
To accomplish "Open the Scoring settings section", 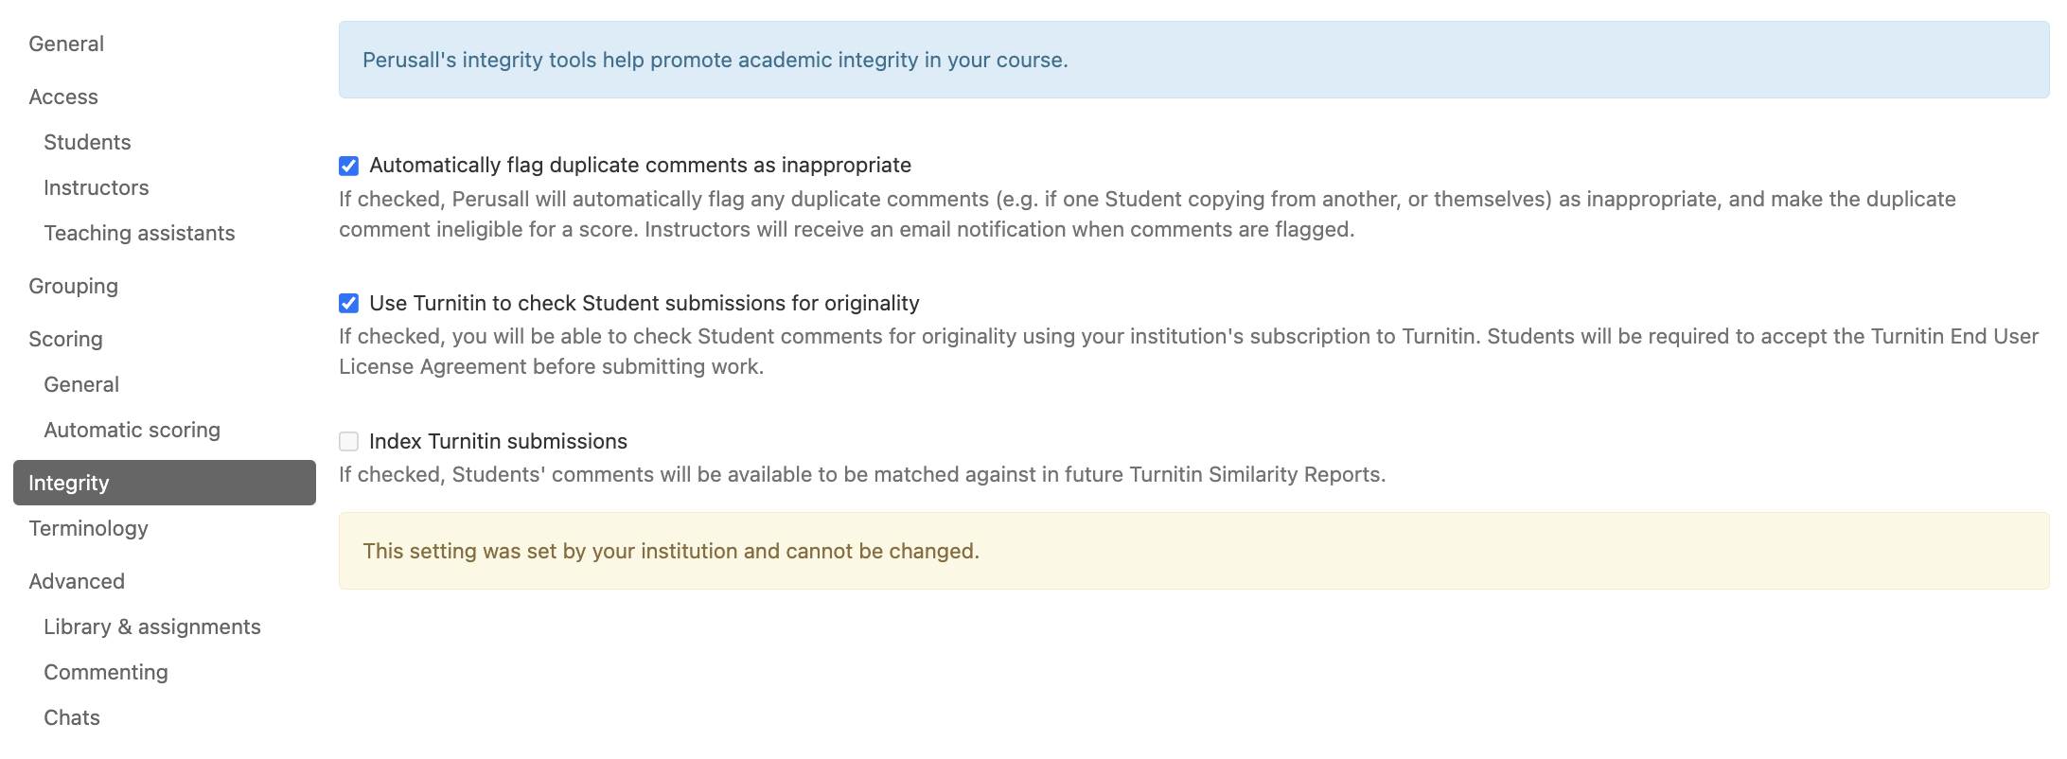I will 64,338.
